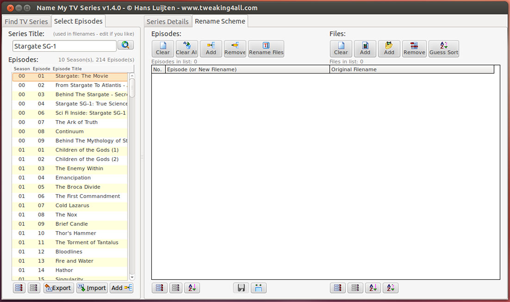The image size is (510, 302).
Task: Add episodes to the Episodes list
Action: click(x=211, y=49)
